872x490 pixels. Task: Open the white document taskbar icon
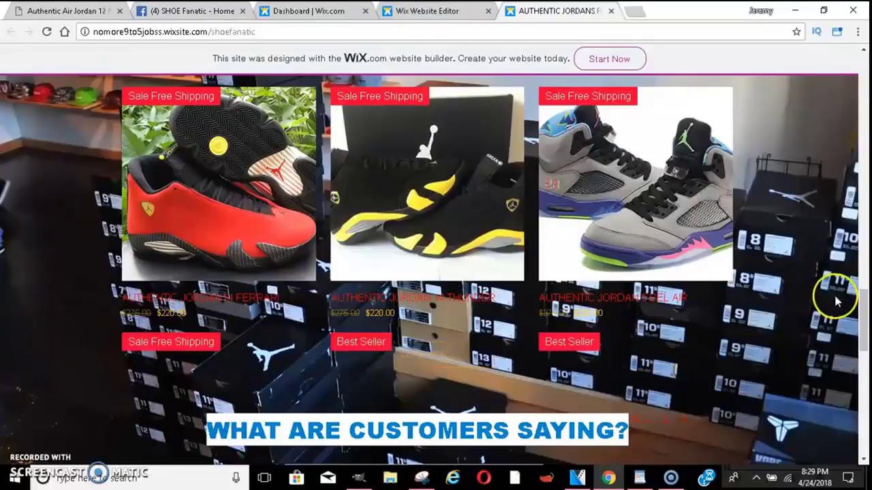514,478
